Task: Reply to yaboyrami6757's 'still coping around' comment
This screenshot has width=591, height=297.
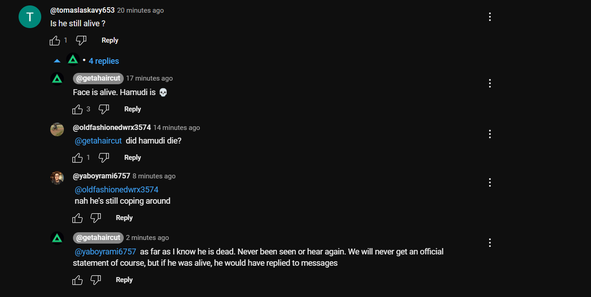Action: coord(124,218)
